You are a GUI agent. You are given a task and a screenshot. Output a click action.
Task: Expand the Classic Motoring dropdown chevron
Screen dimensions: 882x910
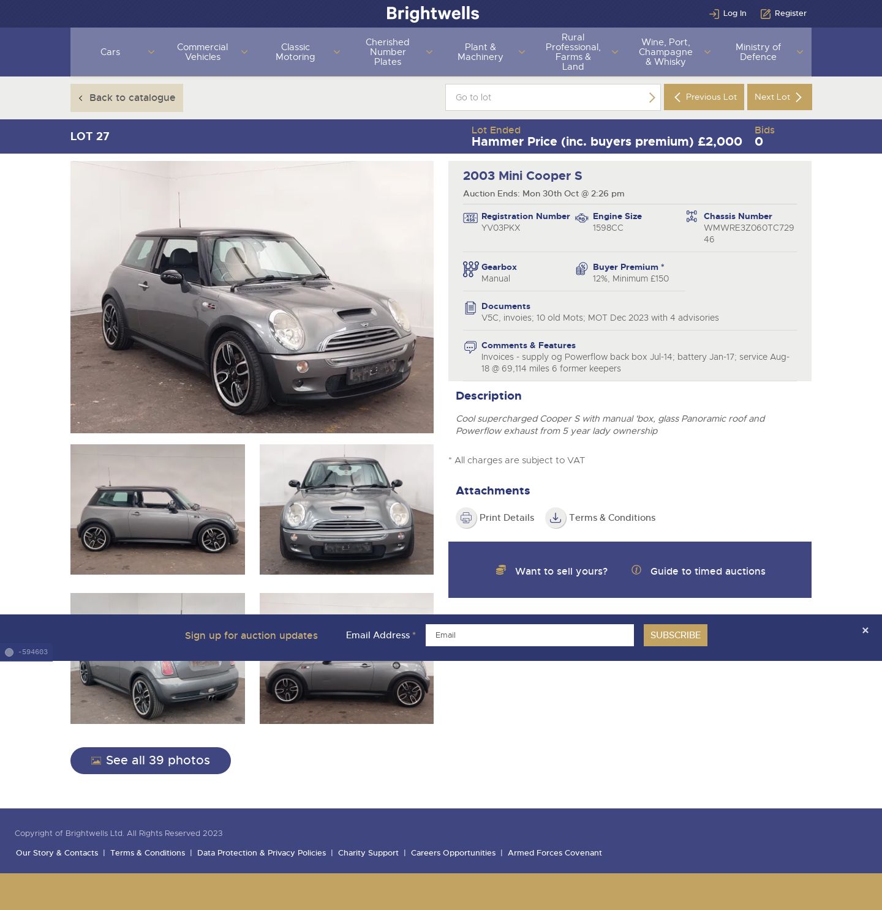pos(336,52)
